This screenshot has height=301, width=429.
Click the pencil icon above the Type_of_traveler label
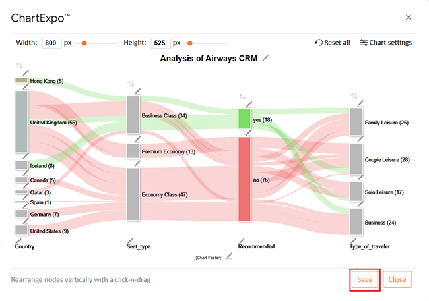pyautogui.click(x=354, y=240)
